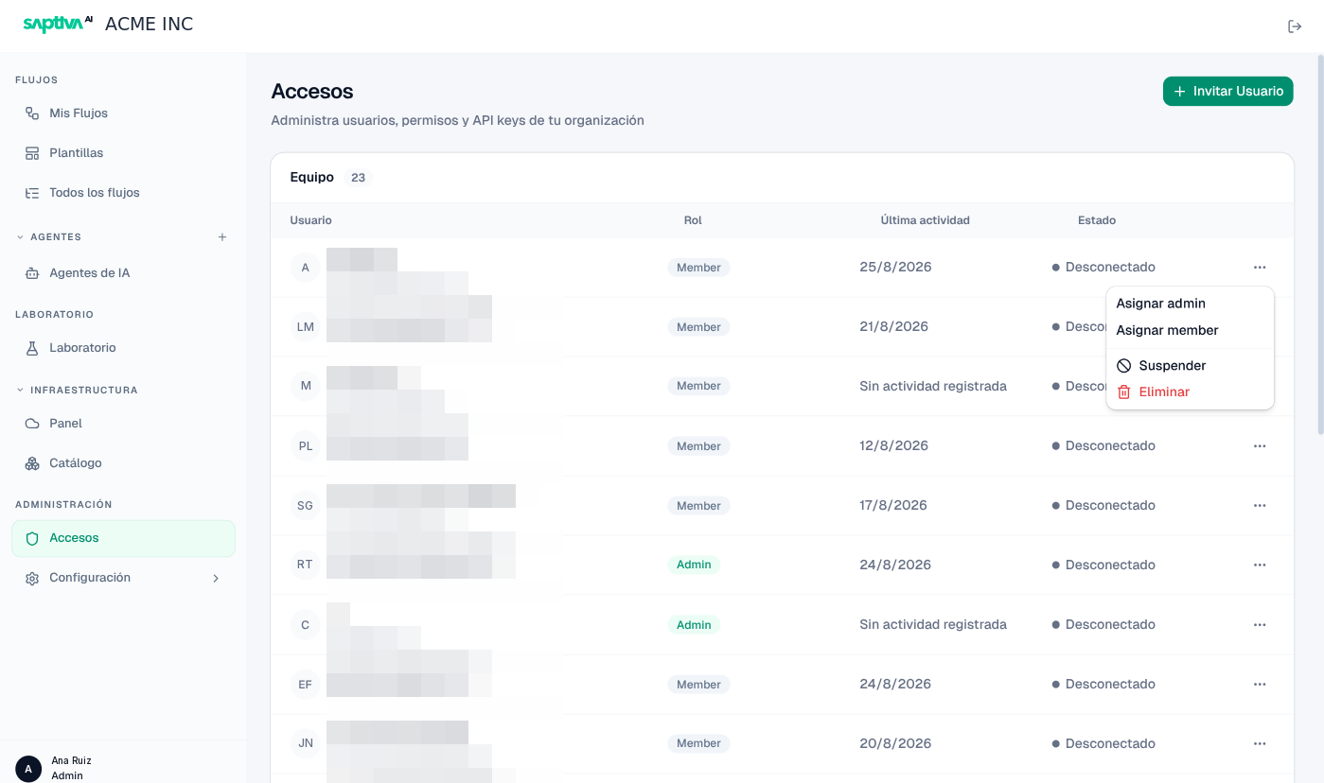Click the Member badge for user SG

[698, 506]
